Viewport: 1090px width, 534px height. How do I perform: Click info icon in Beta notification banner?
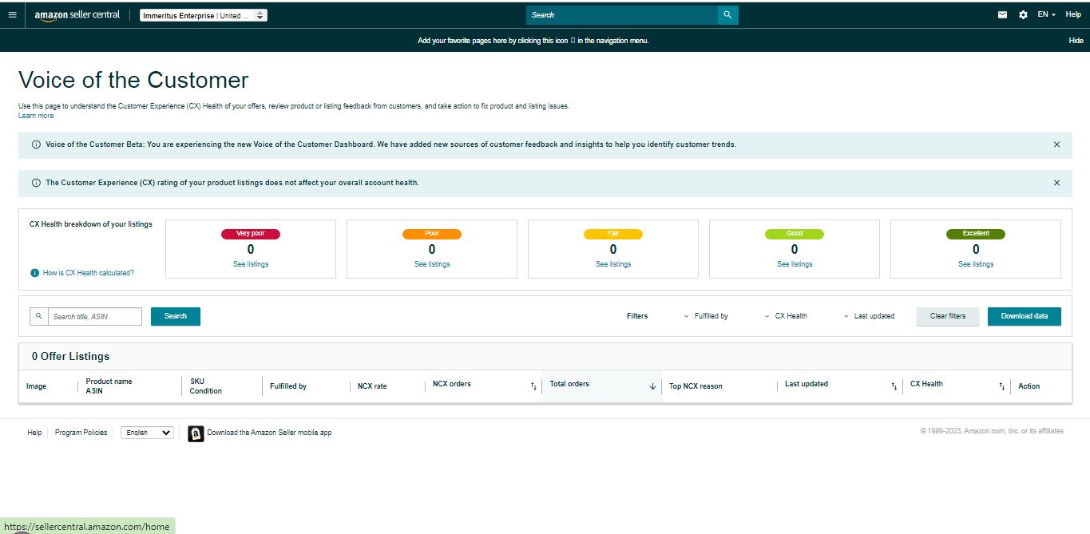pos(36,144)
